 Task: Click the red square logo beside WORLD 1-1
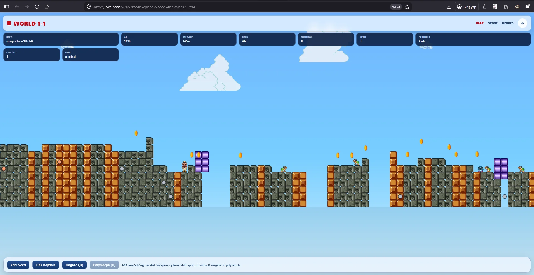[x=9, y=23]
